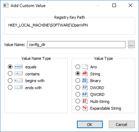Select the Expandable String radio option

78,108
